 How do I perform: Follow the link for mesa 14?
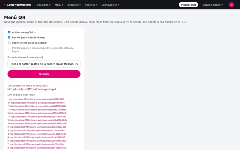click(38, 117)
